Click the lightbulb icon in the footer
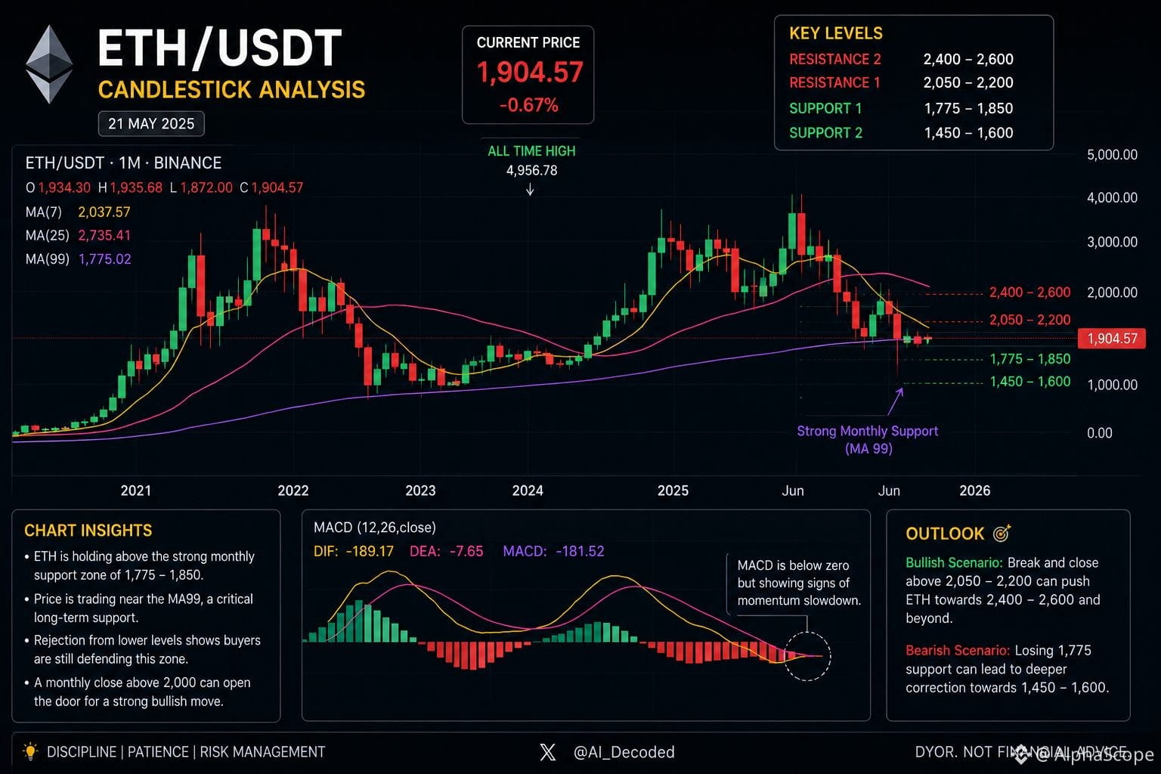 pyautogui.click(x=30, y=751)
